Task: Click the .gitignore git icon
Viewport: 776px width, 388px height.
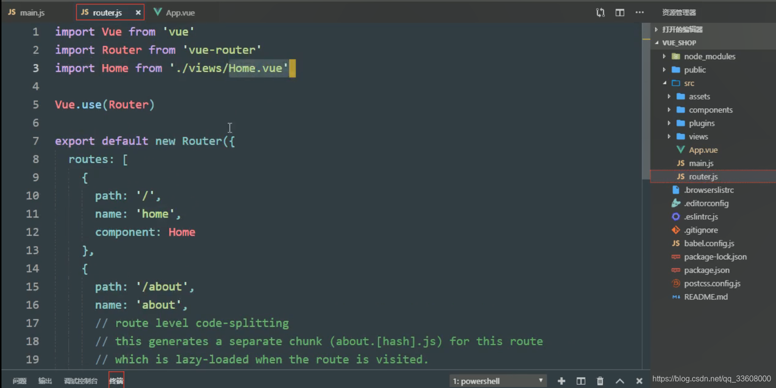Action: 676,230
